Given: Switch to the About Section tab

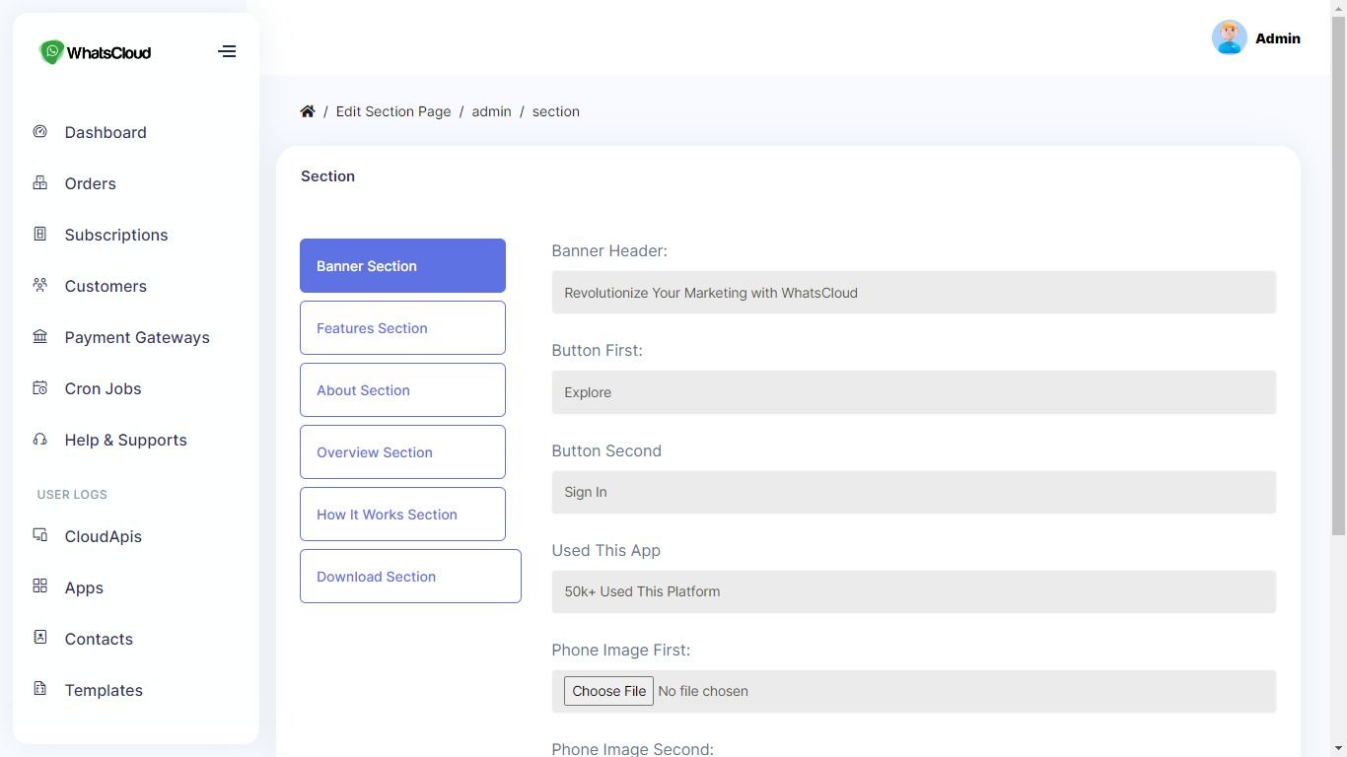Looking at the screenshot, I should [402, 390].
